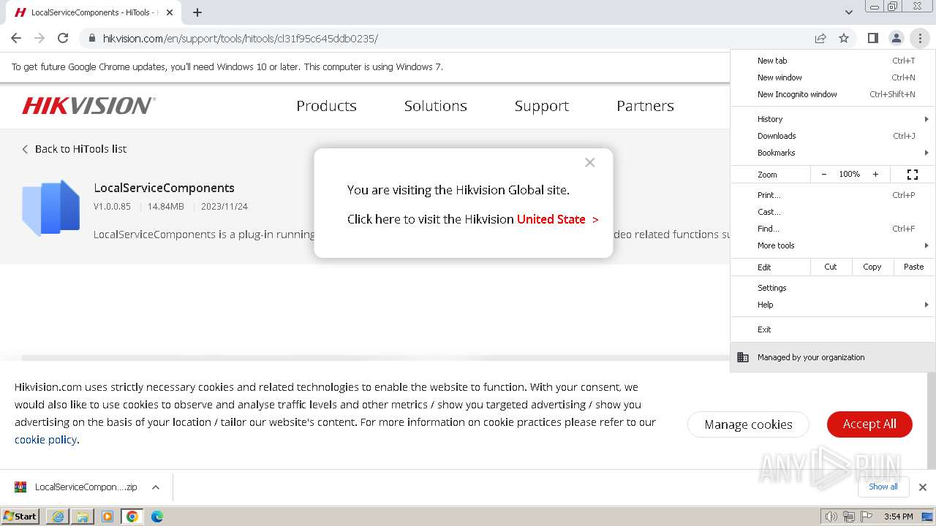Open the side panel icon
This screenshot has width=936, height=526.
tap(872, 38)
